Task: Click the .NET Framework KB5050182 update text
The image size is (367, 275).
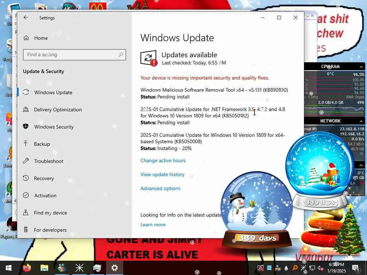Action: click(213, 112)
